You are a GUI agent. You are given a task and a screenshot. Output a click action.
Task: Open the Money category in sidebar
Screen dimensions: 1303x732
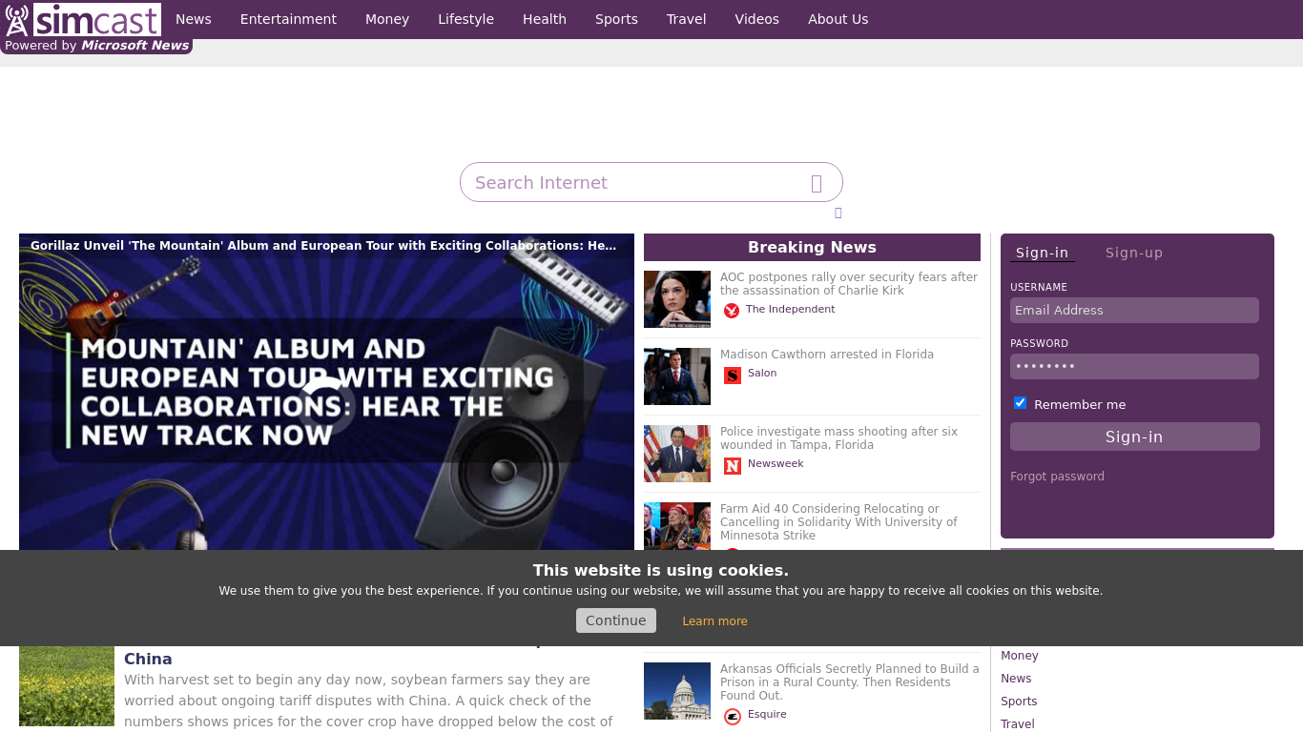point(1020,656)
